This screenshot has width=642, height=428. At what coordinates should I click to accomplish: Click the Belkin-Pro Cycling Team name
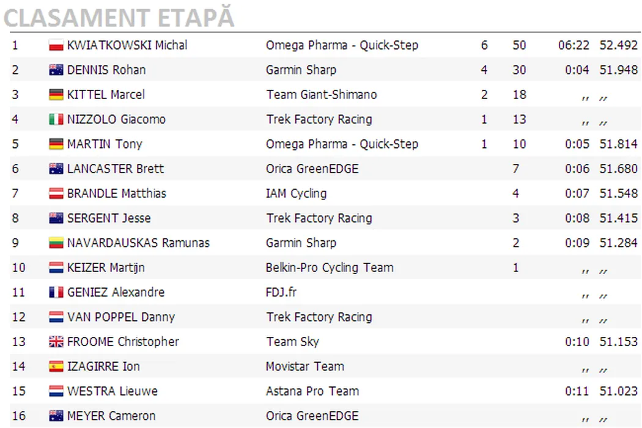pos(329,268)
